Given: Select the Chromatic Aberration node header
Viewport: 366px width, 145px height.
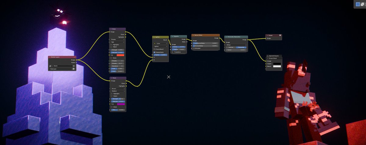Looking at the screenshot, I should point(236,37).
